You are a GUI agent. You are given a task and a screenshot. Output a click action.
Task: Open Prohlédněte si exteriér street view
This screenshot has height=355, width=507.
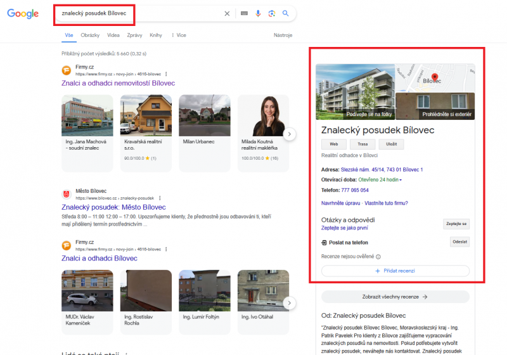pyautogui.click(x=435, y=106)
